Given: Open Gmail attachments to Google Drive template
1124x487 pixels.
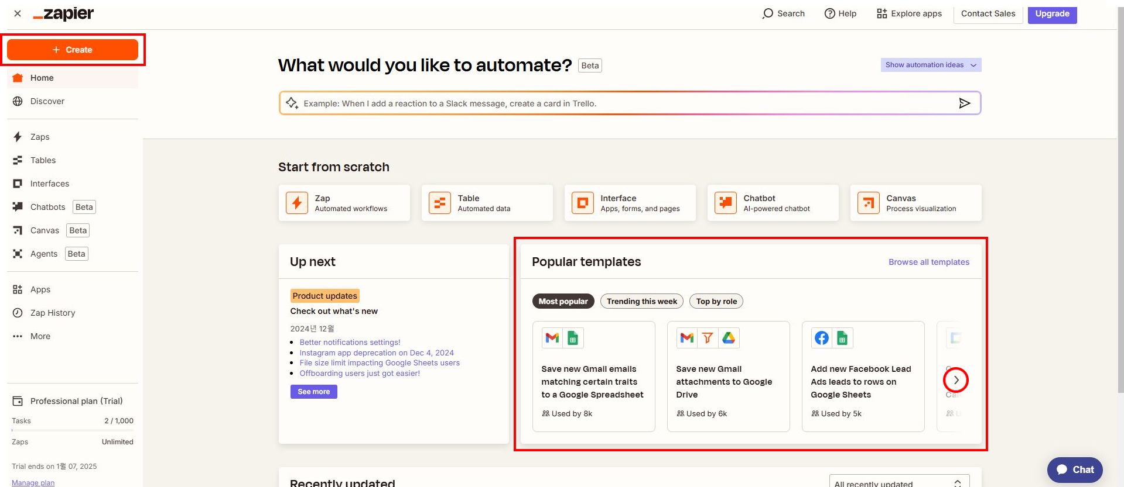Looking at the screenshot, I should (x=729, y=377).
